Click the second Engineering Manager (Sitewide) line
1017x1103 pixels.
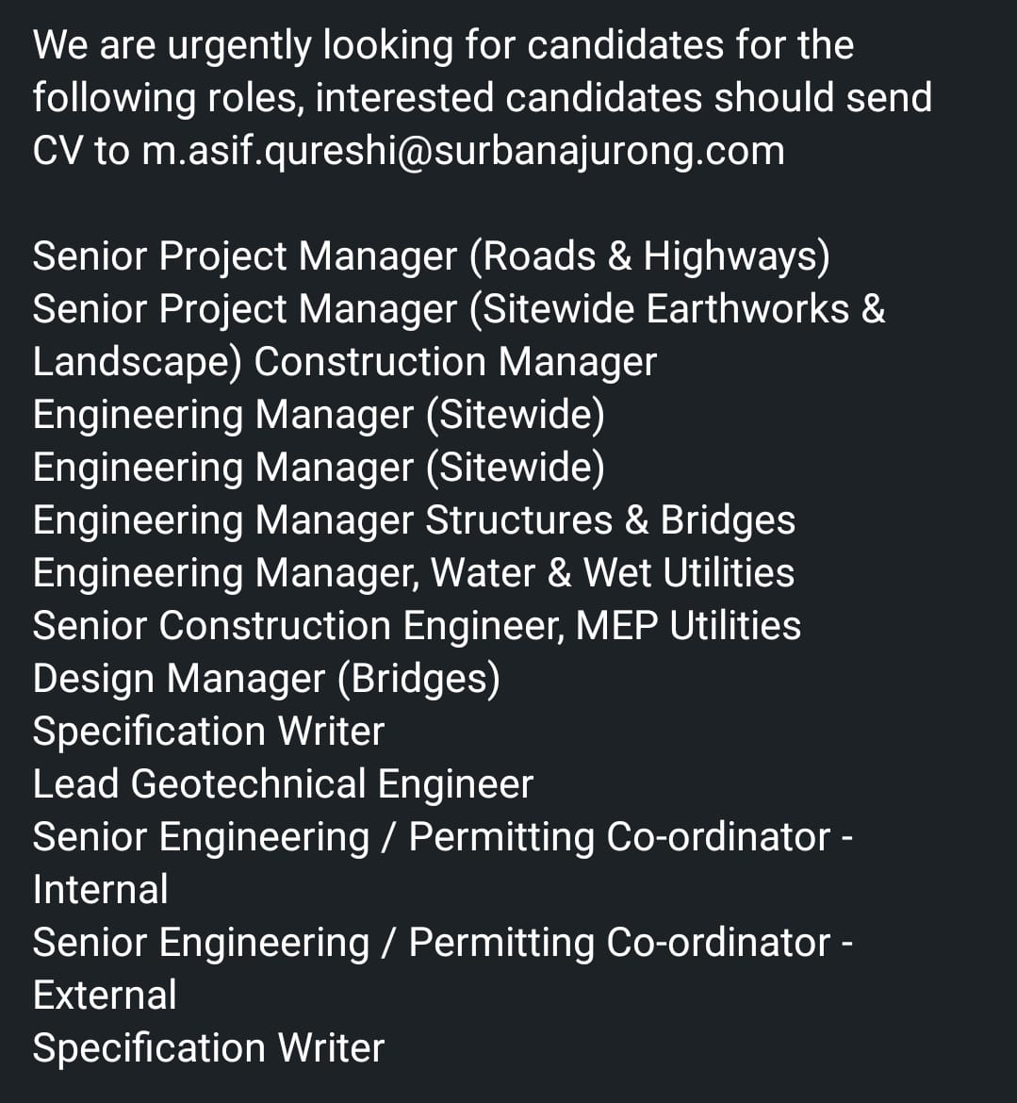point(319,468)
